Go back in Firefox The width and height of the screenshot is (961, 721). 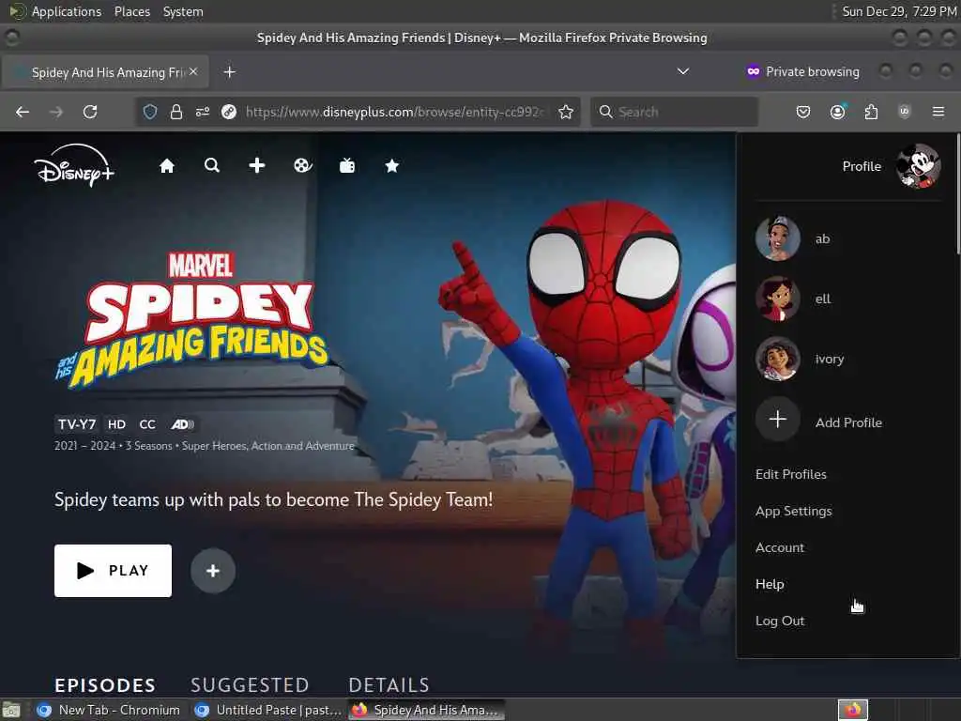pos(23,112)
